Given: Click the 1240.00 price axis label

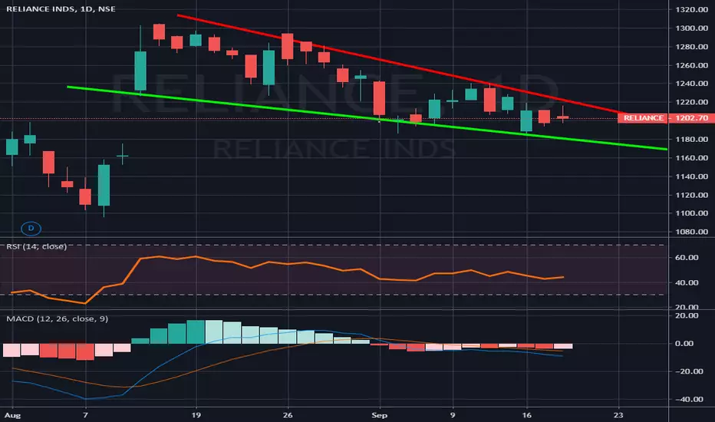Looking at the screenshot, I should point(691,84).
